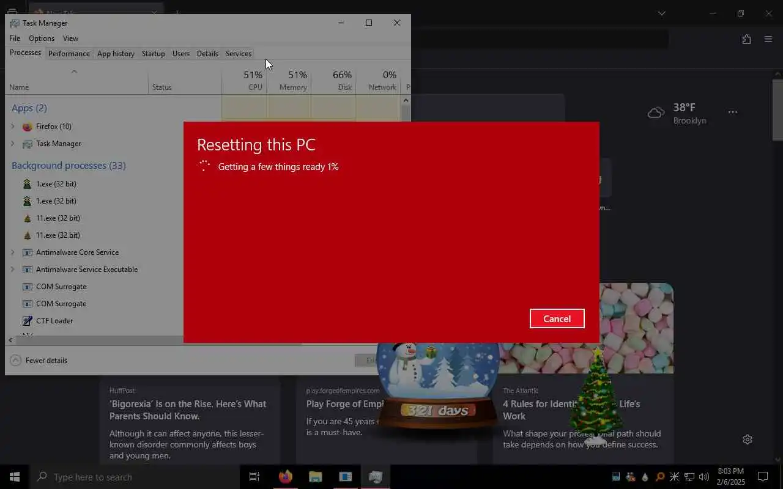Click the first COM Surrogate process icon
Image resolution: width=783 pixels, height=489 pixels.
coord(27,287)
